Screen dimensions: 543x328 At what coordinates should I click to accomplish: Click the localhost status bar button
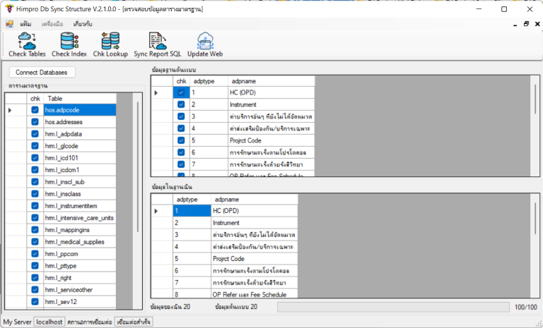pyautogui.click(x=49, y=322)
